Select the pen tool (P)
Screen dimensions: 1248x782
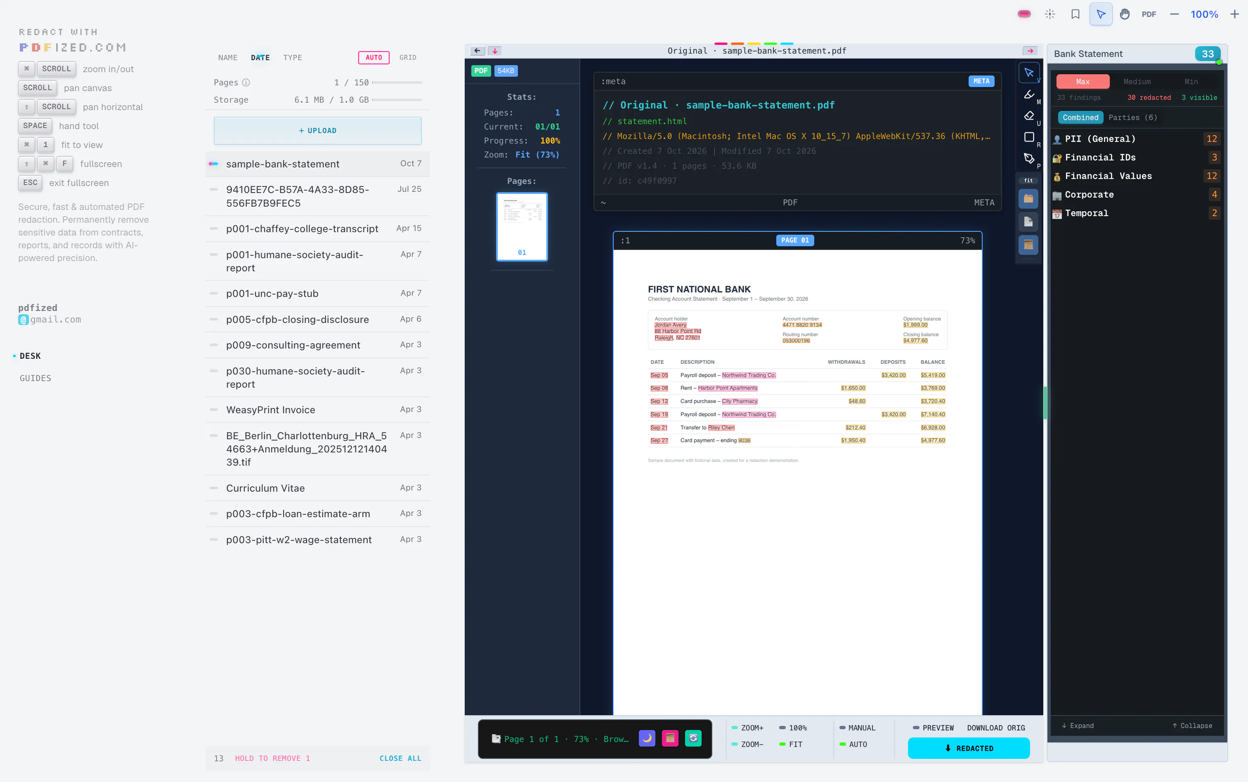[x=1028, y=158]
